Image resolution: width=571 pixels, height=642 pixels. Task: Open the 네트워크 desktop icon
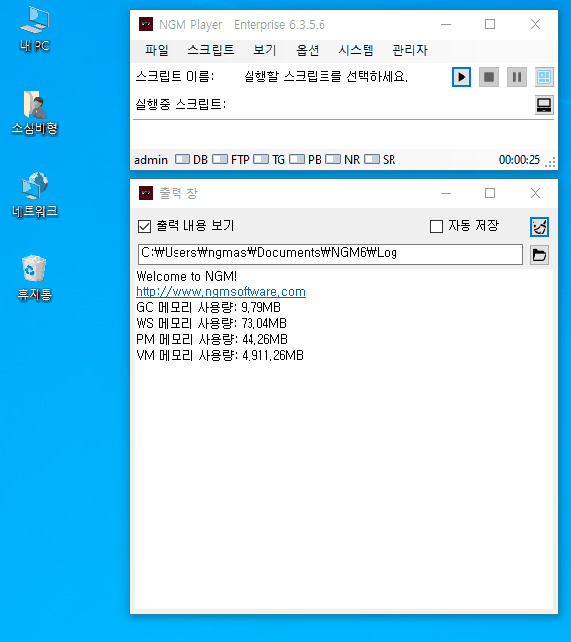(35, 195)
